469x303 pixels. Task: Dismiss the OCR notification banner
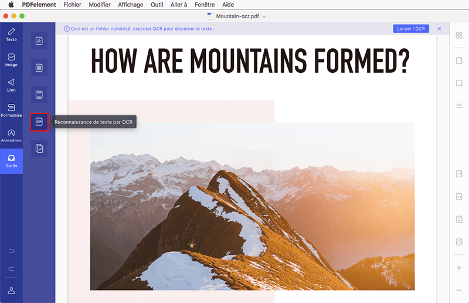tap(439, 29)
